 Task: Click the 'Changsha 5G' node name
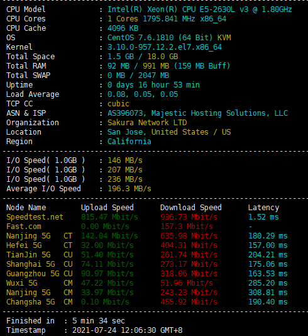[31, 302]
